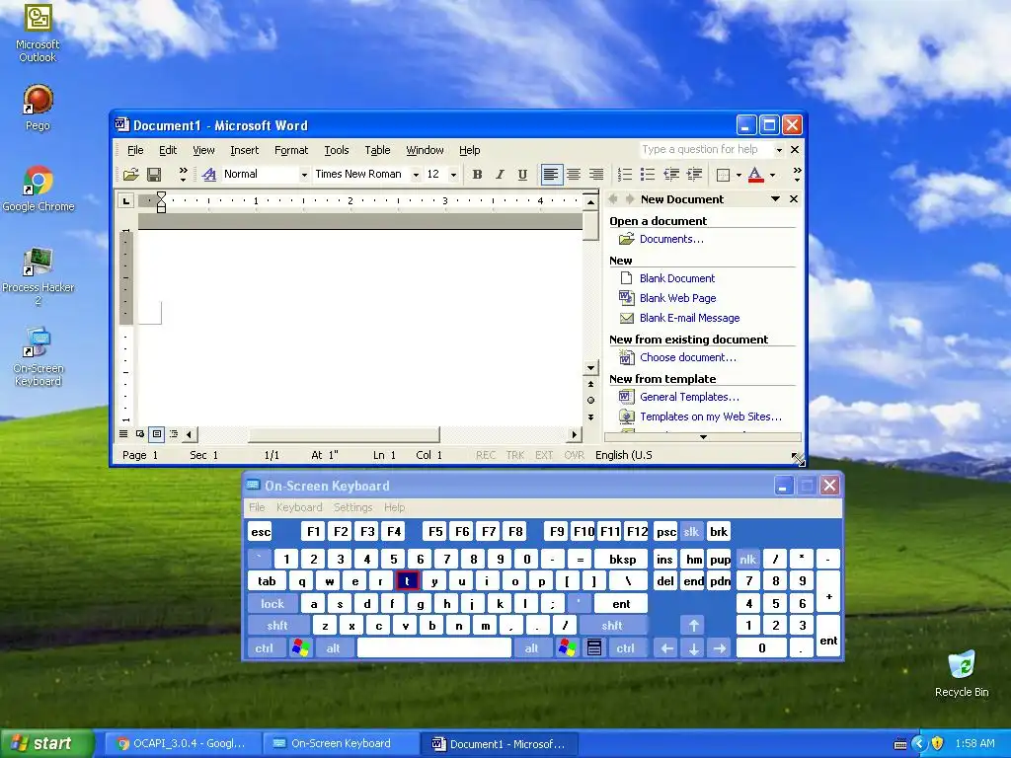Click the context menu key on On-Screen Keyboard
The image size is (1011, 758).
[593, 648]
